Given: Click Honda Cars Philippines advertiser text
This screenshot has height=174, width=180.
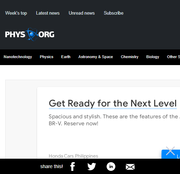Looking at the screenshot, I should click(73, 156).
